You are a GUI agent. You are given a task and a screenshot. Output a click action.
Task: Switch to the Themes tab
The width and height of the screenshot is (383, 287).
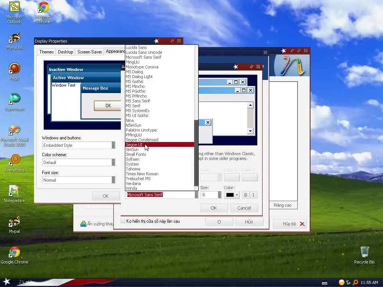tap(46, 52)
